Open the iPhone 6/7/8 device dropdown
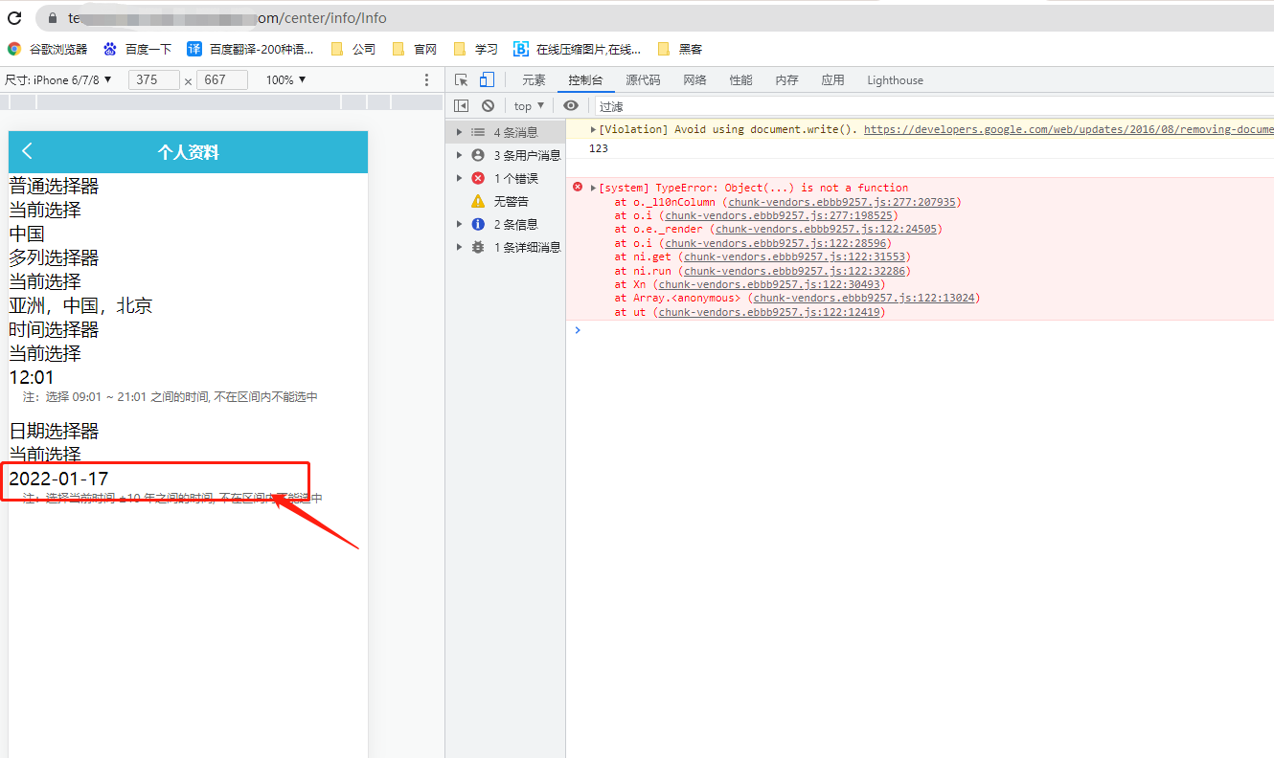The image size is (1274, 758). 58,80
